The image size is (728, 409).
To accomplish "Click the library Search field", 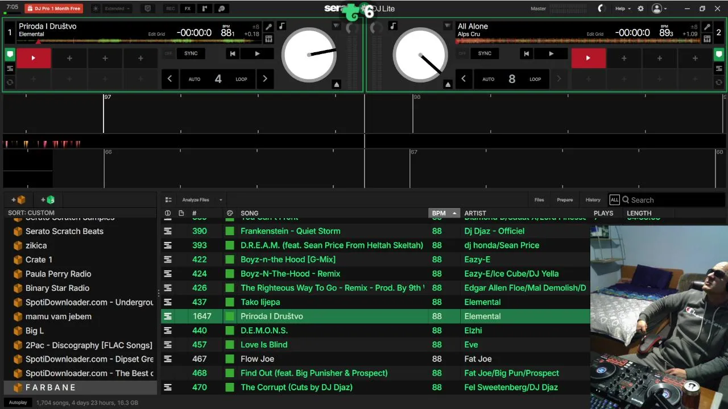I will [674, 200].
